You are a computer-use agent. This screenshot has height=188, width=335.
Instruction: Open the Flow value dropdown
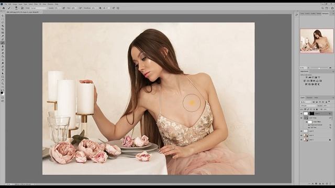(x=76, y=8)
